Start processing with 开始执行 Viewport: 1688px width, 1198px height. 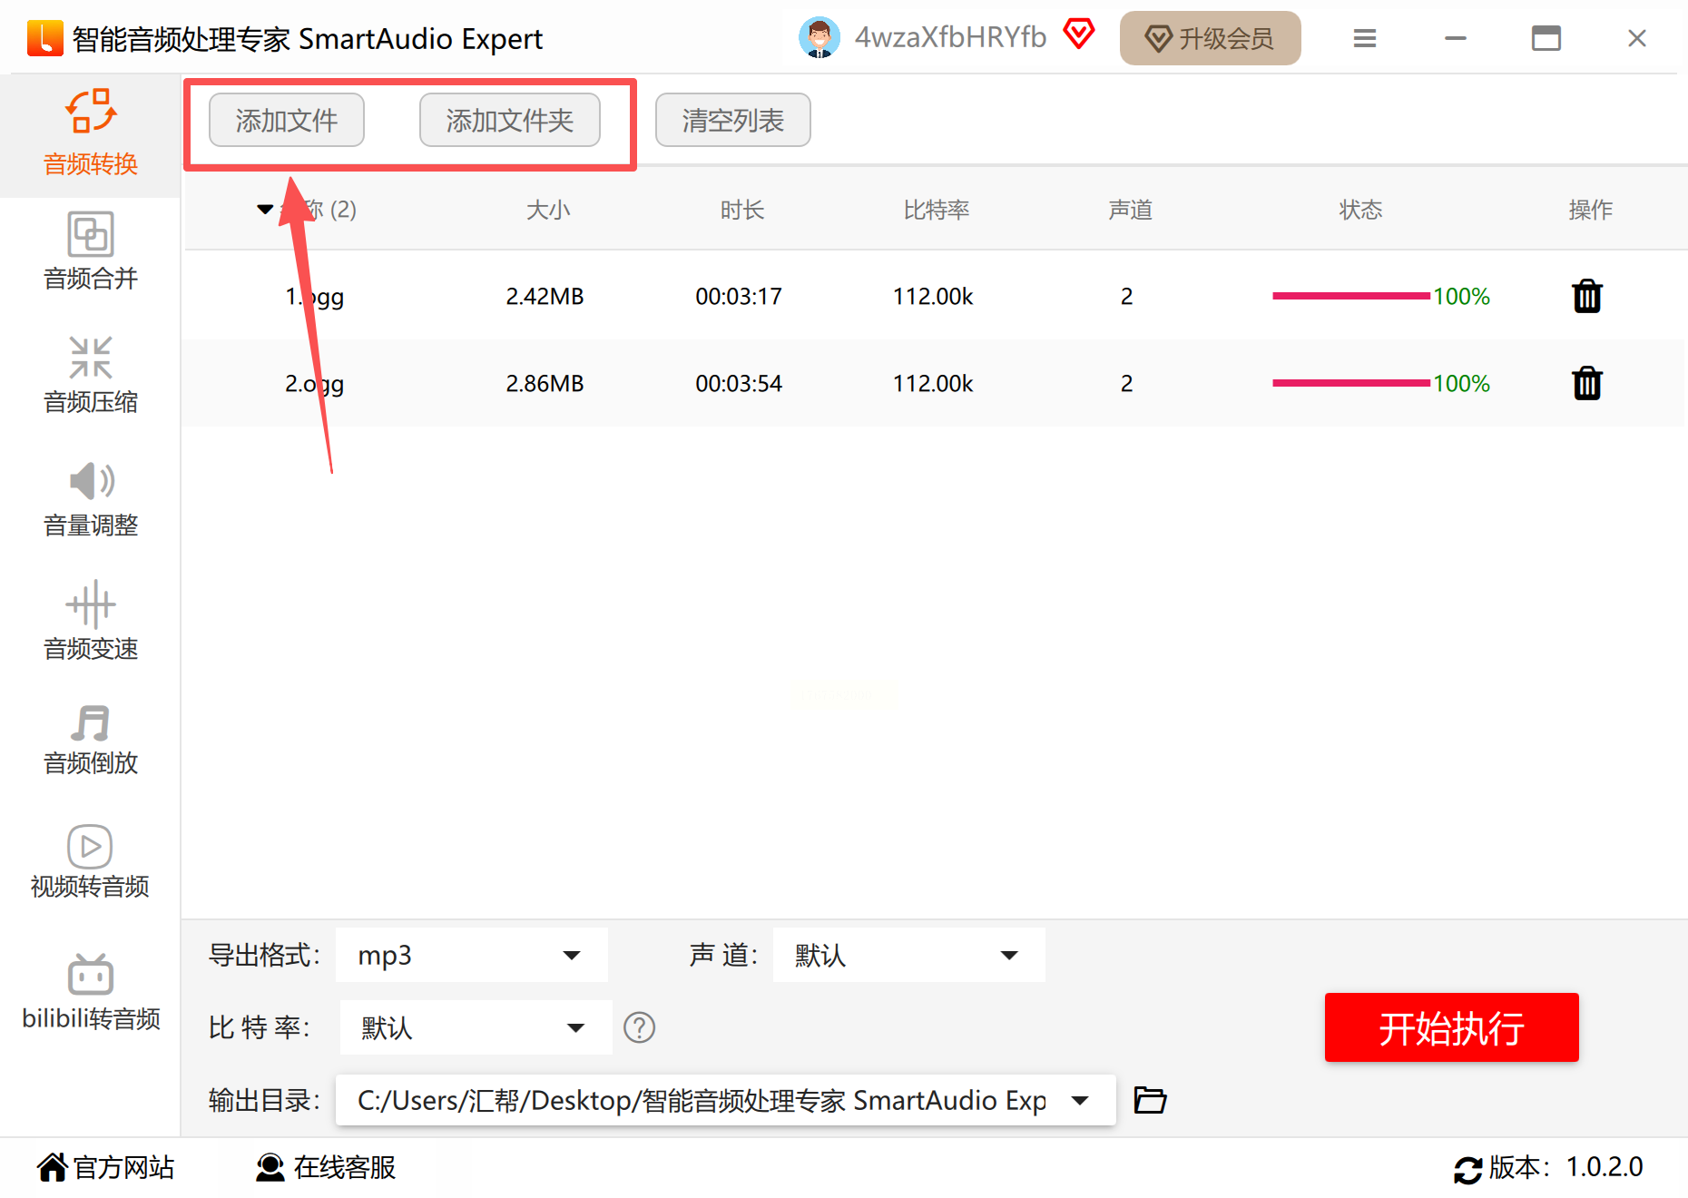1451,1027
